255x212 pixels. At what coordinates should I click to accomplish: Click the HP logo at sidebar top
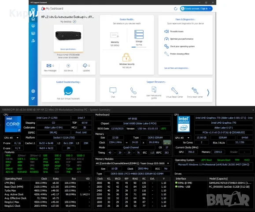coord(33,10)
